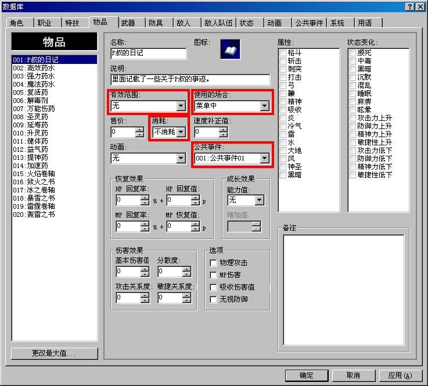The image size is (428, 386).
Task: Select item 007:万能伤药
Action: (55, 109)
